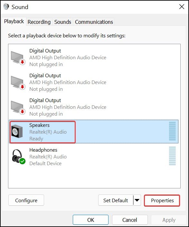Click the third Digital Output monitor icon

[x=18, y=108]
